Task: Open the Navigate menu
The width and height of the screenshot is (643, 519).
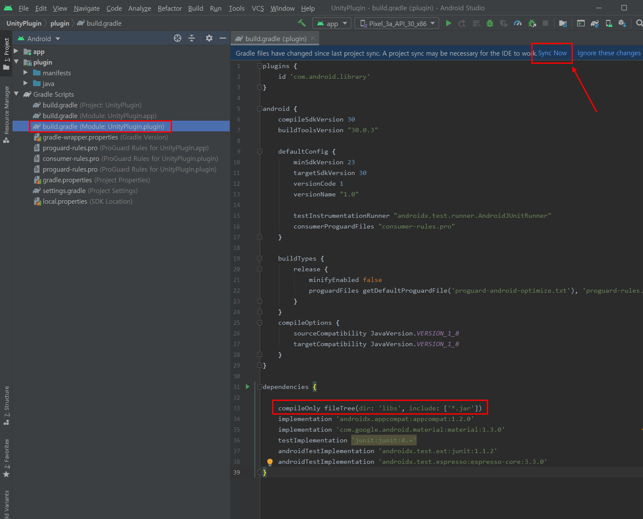Action: tap(86, 8)
